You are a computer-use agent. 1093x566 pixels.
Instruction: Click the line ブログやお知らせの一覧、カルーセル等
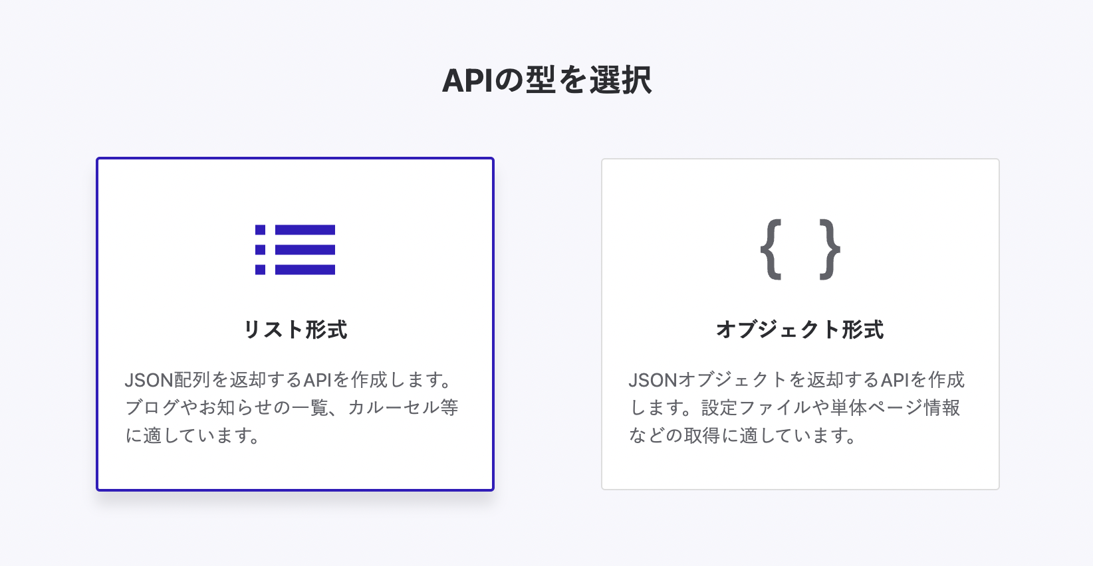tap(292, 407)
